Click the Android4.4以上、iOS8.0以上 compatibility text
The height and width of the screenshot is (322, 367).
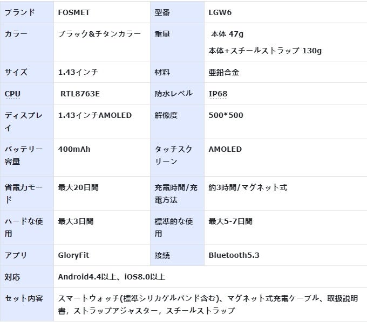coord(112,277)
